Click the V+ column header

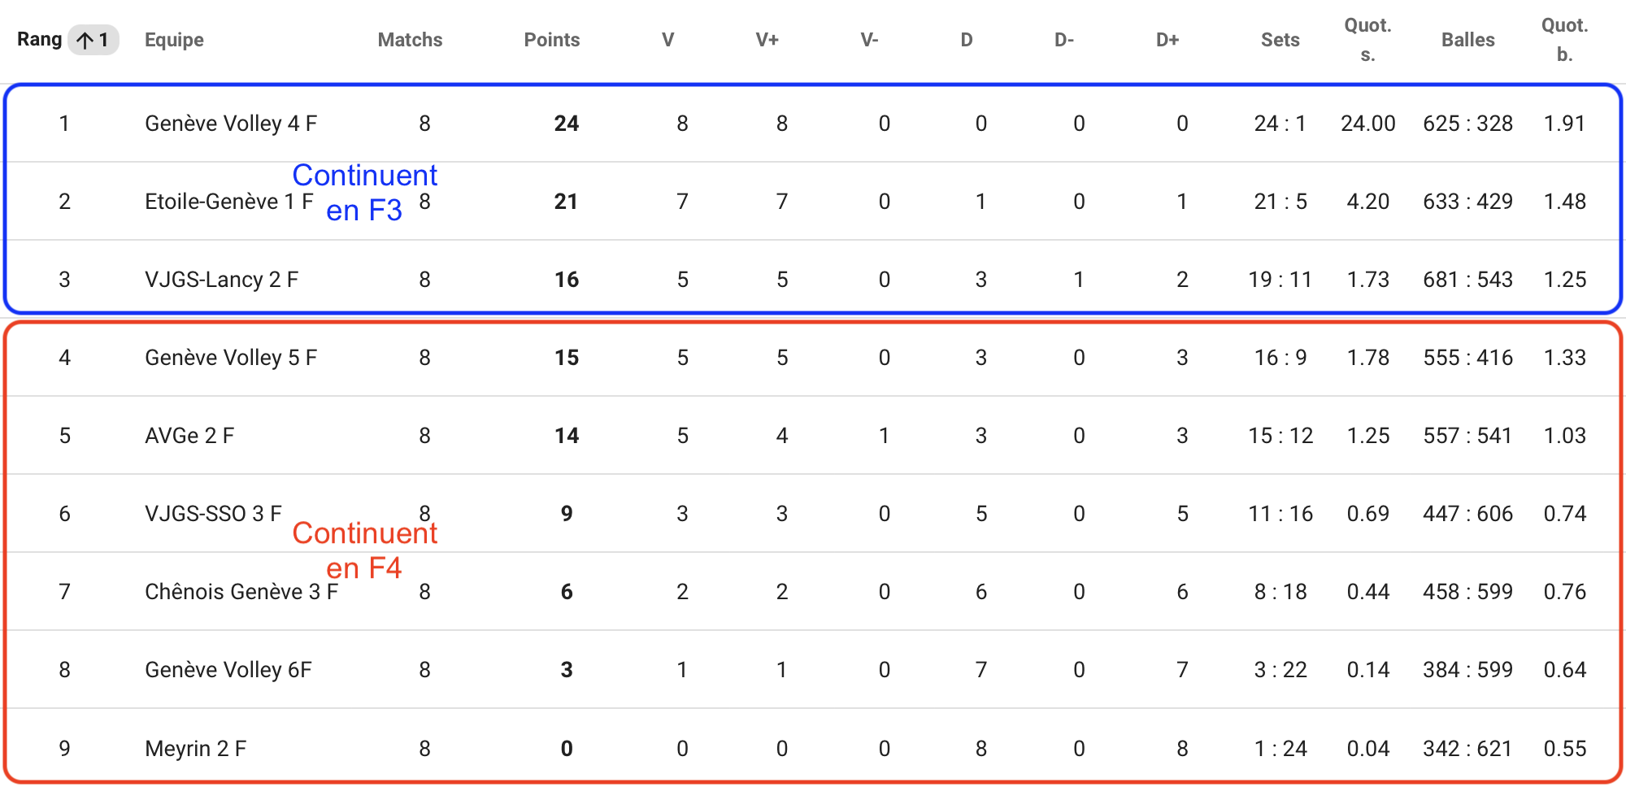(x=767, y=40)
